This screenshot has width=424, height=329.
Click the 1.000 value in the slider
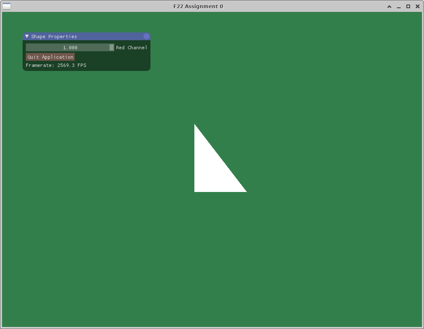pyautogui.click(x=70, y=48)
